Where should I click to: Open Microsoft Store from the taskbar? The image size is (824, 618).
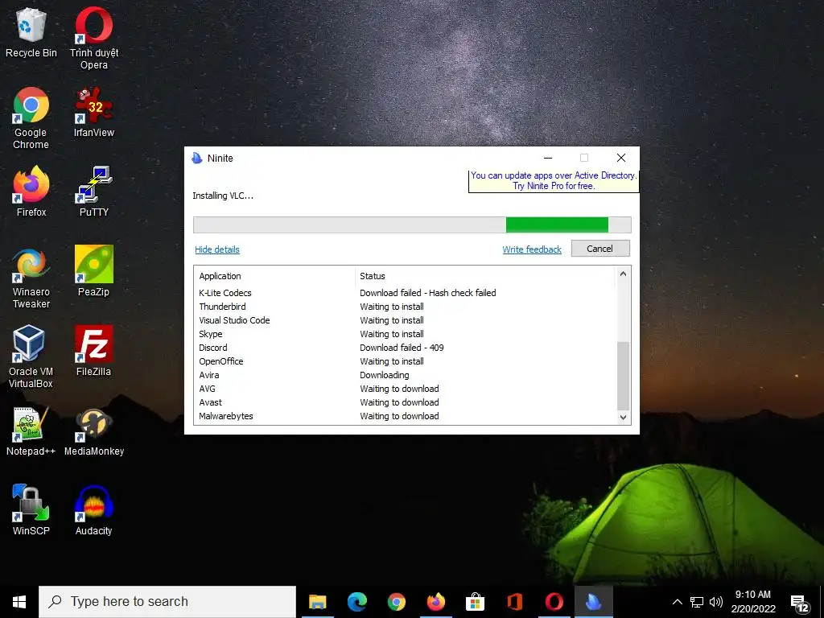[475, 602]
